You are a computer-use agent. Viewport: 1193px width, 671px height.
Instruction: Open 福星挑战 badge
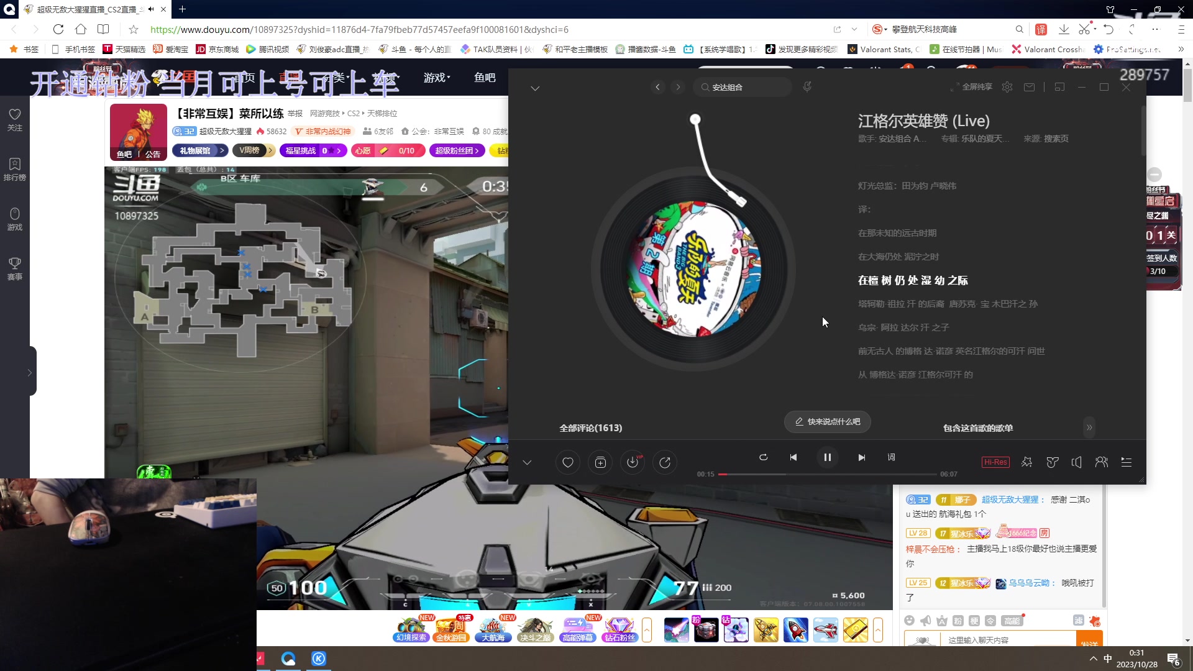point(313,150)
